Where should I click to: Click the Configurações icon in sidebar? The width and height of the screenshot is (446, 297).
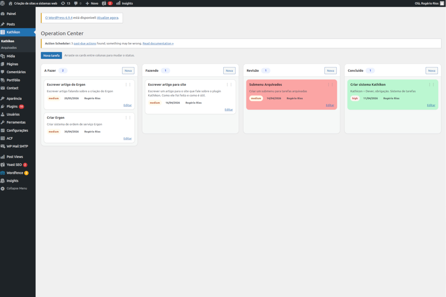point(3,131)
